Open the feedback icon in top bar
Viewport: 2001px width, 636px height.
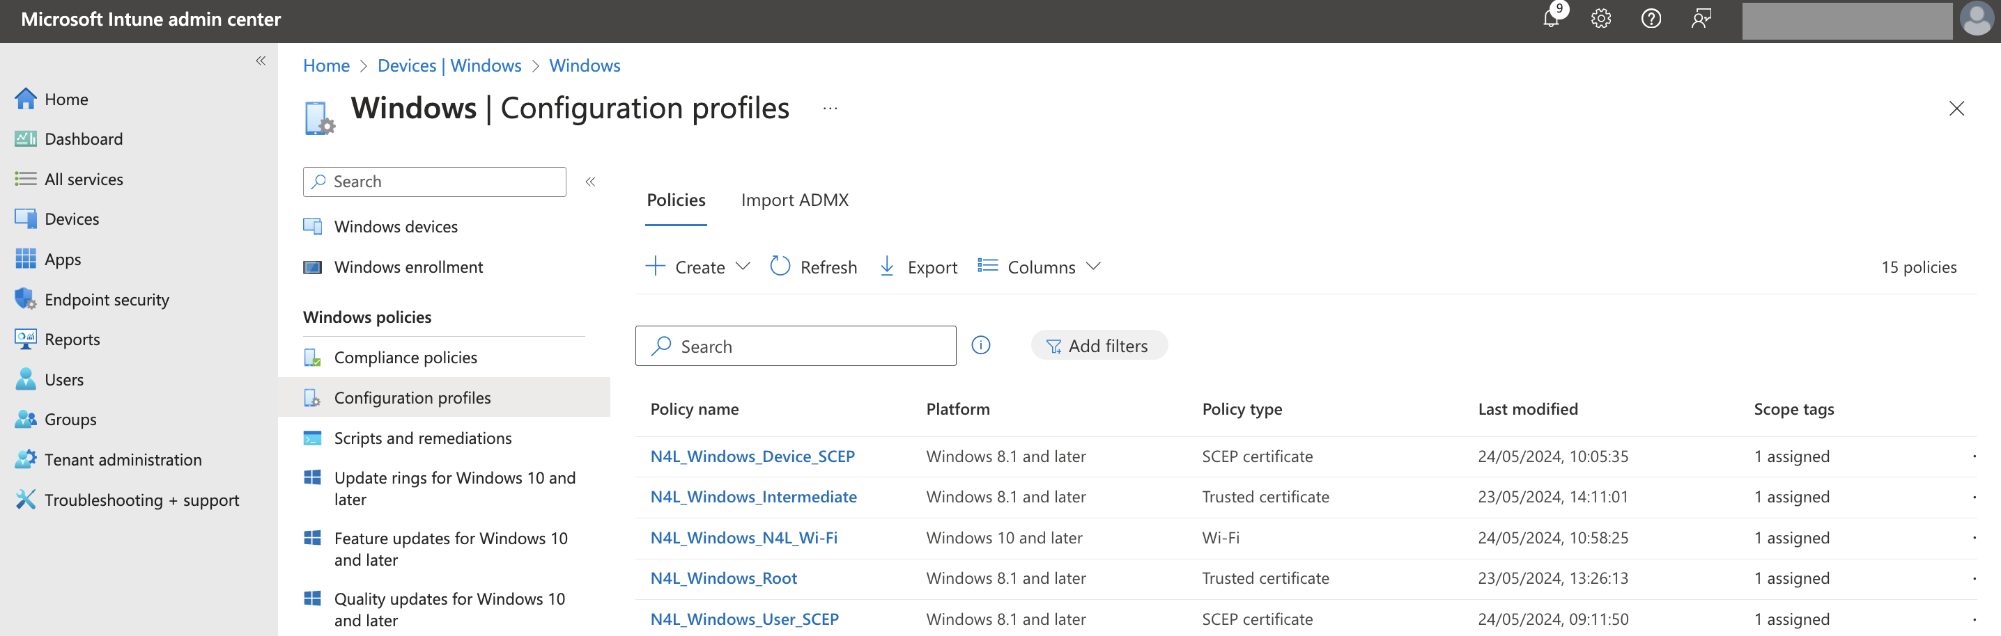[x=1701, y=18]
